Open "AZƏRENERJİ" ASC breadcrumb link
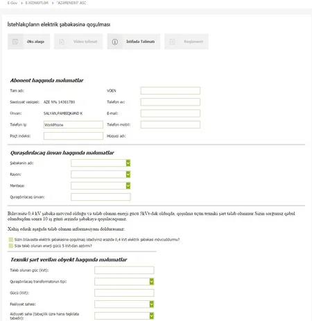This screenshot has height=321, width=312. [71, 3]
